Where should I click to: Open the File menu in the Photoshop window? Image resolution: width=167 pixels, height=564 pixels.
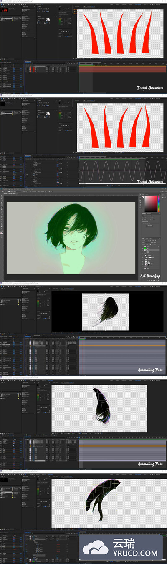coord(4,189)
